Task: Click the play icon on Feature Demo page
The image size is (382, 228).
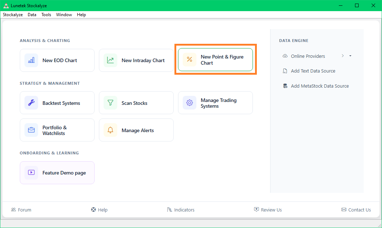Action: point(31,173)
